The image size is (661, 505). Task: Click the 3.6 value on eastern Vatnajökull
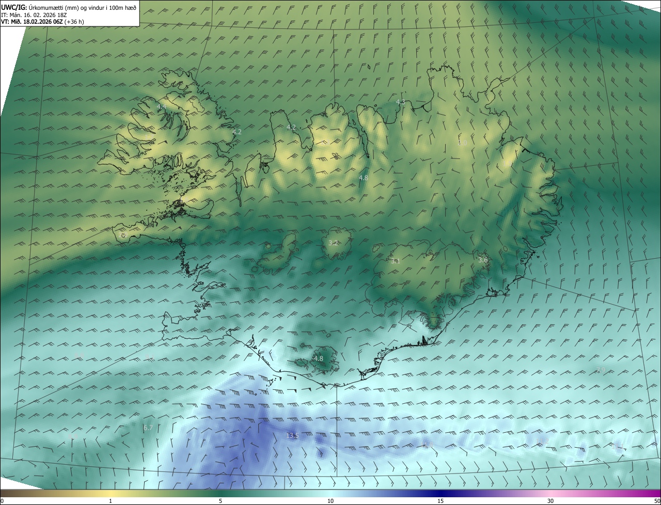[483, 260]
